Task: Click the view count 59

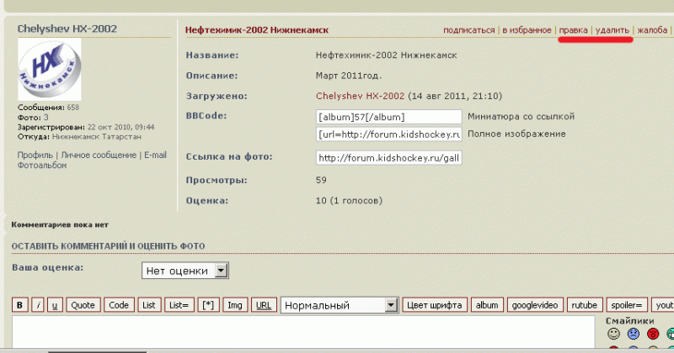Action: coord(321,180)
